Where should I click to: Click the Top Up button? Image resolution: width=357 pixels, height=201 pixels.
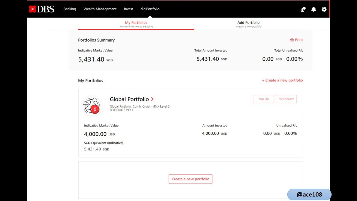[x=264, y=99]
